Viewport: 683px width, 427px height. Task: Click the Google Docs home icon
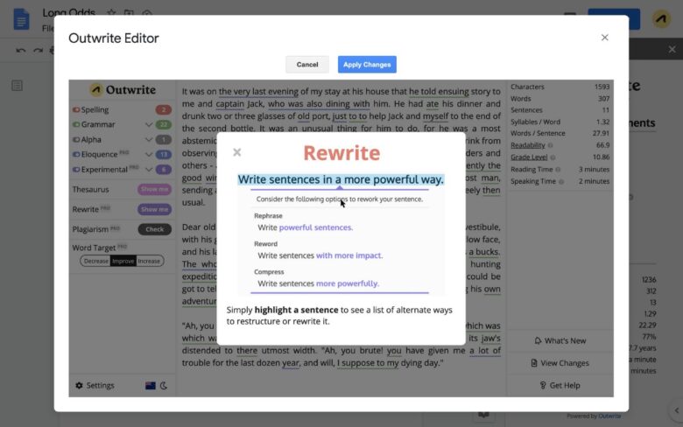pos(21,20)
